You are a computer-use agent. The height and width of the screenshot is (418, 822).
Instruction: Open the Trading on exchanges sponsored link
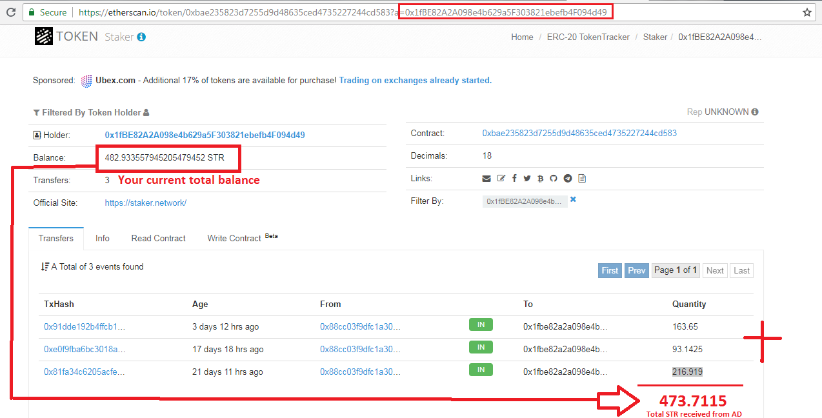416,81
